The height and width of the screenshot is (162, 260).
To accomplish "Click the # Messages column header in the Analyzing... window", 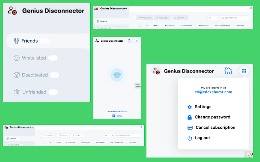I will pyautogui.click(x=204, y=26).
